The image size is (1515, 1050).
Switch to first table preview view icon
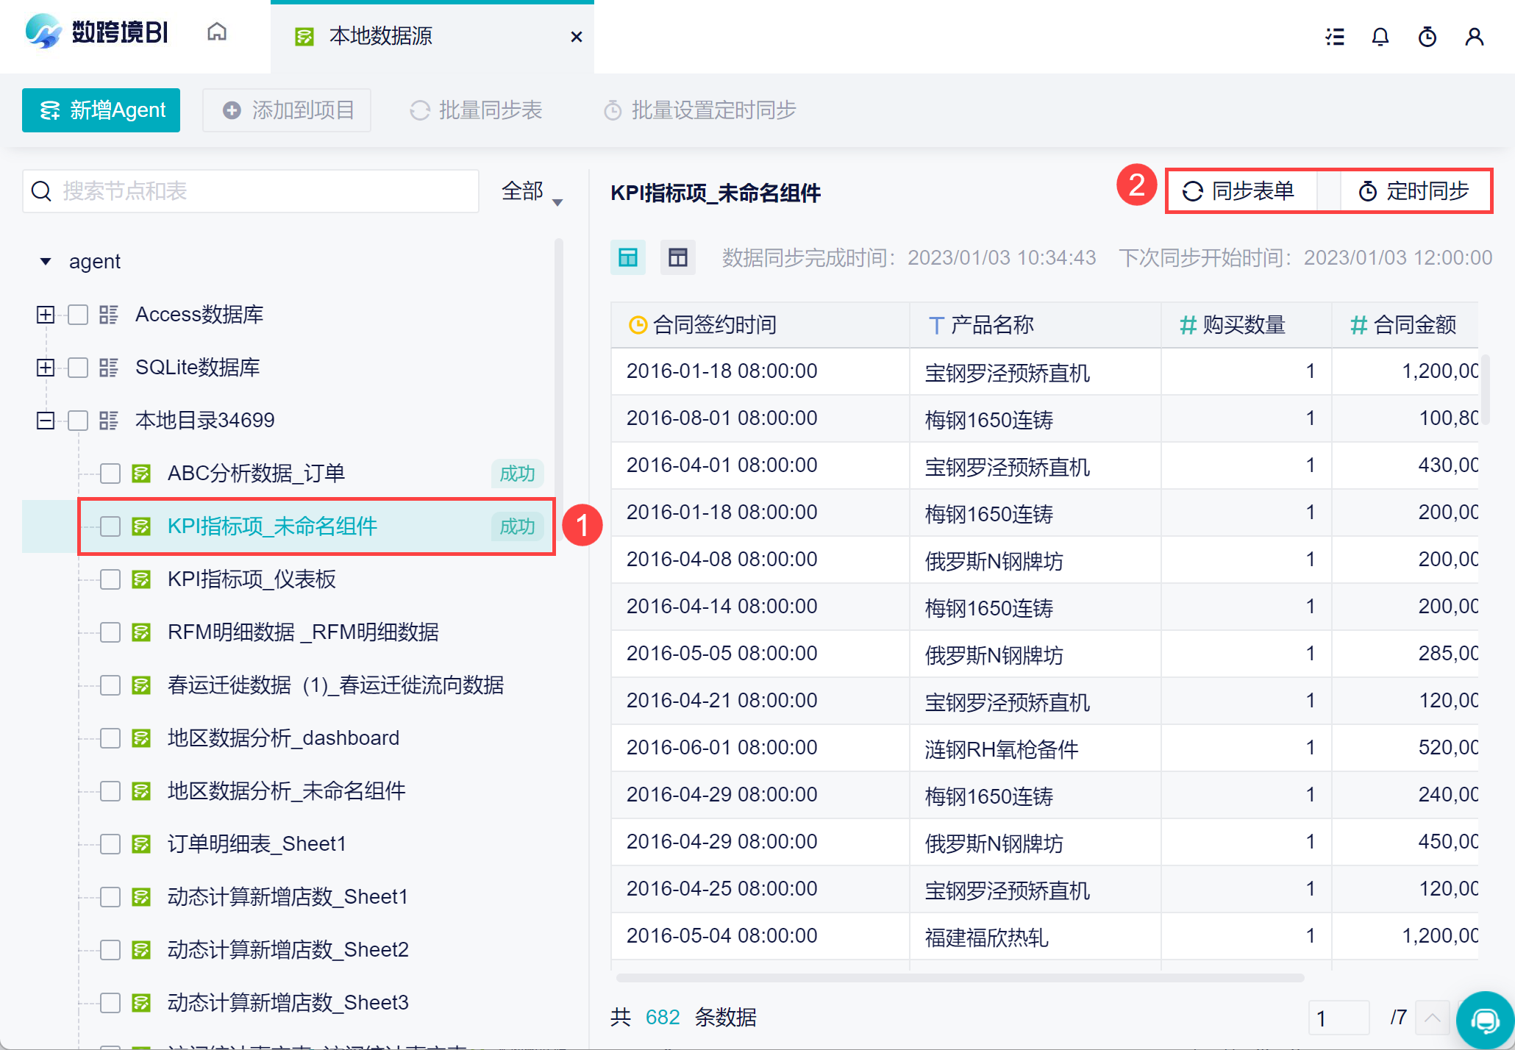(628, 257)
